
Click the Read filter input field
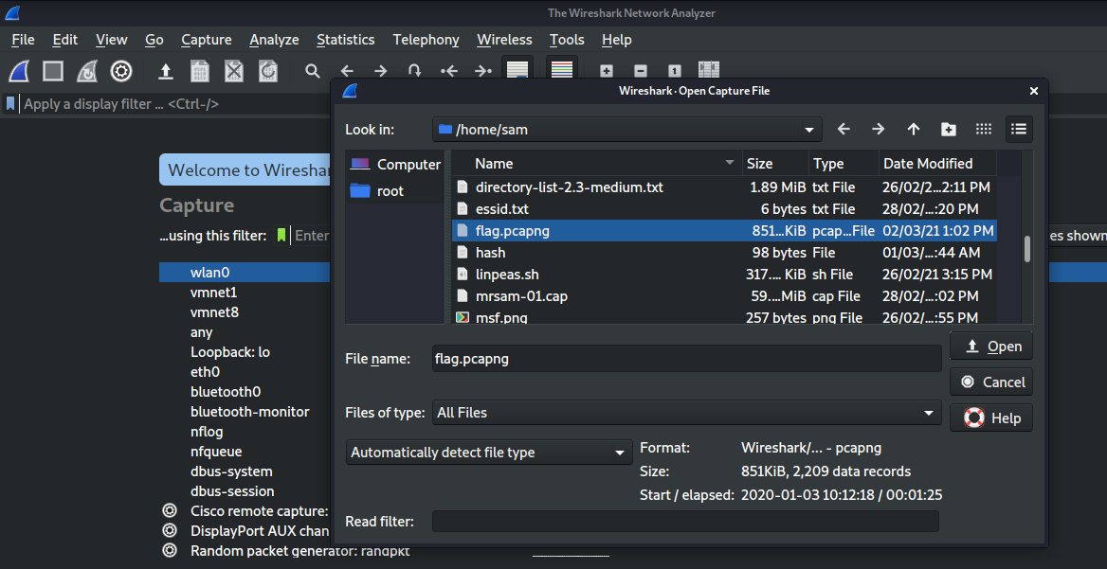point(685,522)
